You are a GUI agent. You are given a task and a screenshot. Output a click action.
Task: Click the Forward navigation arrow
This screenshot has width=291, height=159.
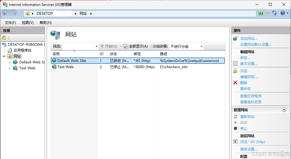[x=14, y=14]
